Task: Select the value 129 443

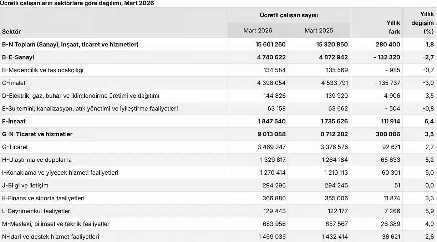Action: [275, 211]
